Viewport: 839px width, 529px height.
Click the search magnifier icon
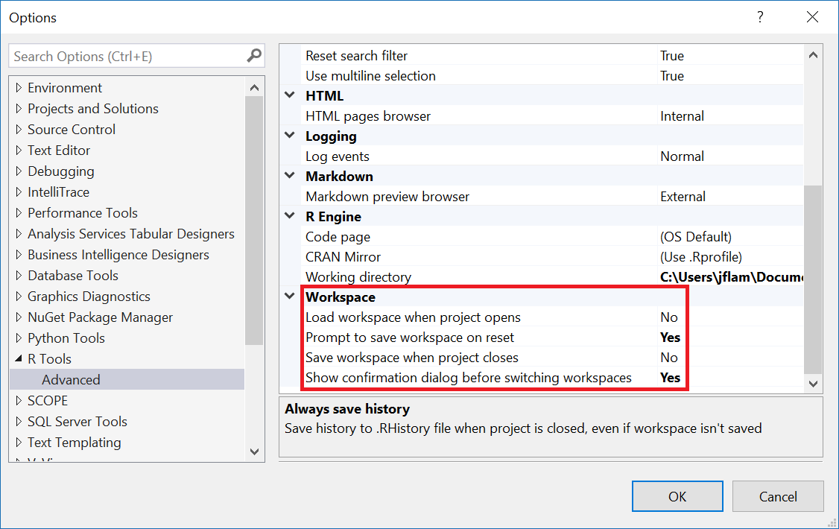click(254, 56)
